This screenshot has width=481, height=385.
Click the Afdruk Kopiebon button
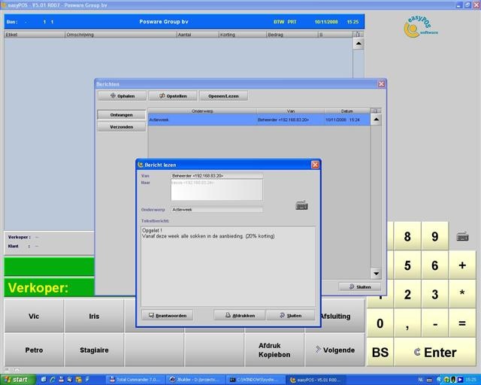coord(274,350)
